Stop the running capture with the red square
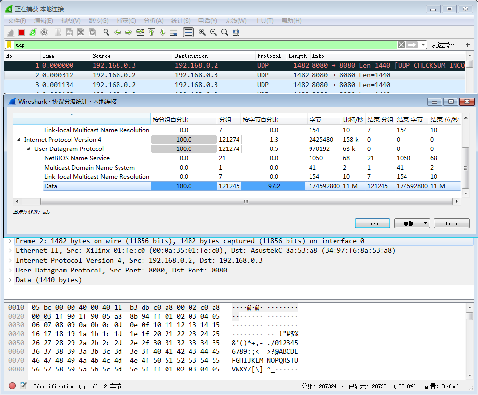 [x=22, y=32]
